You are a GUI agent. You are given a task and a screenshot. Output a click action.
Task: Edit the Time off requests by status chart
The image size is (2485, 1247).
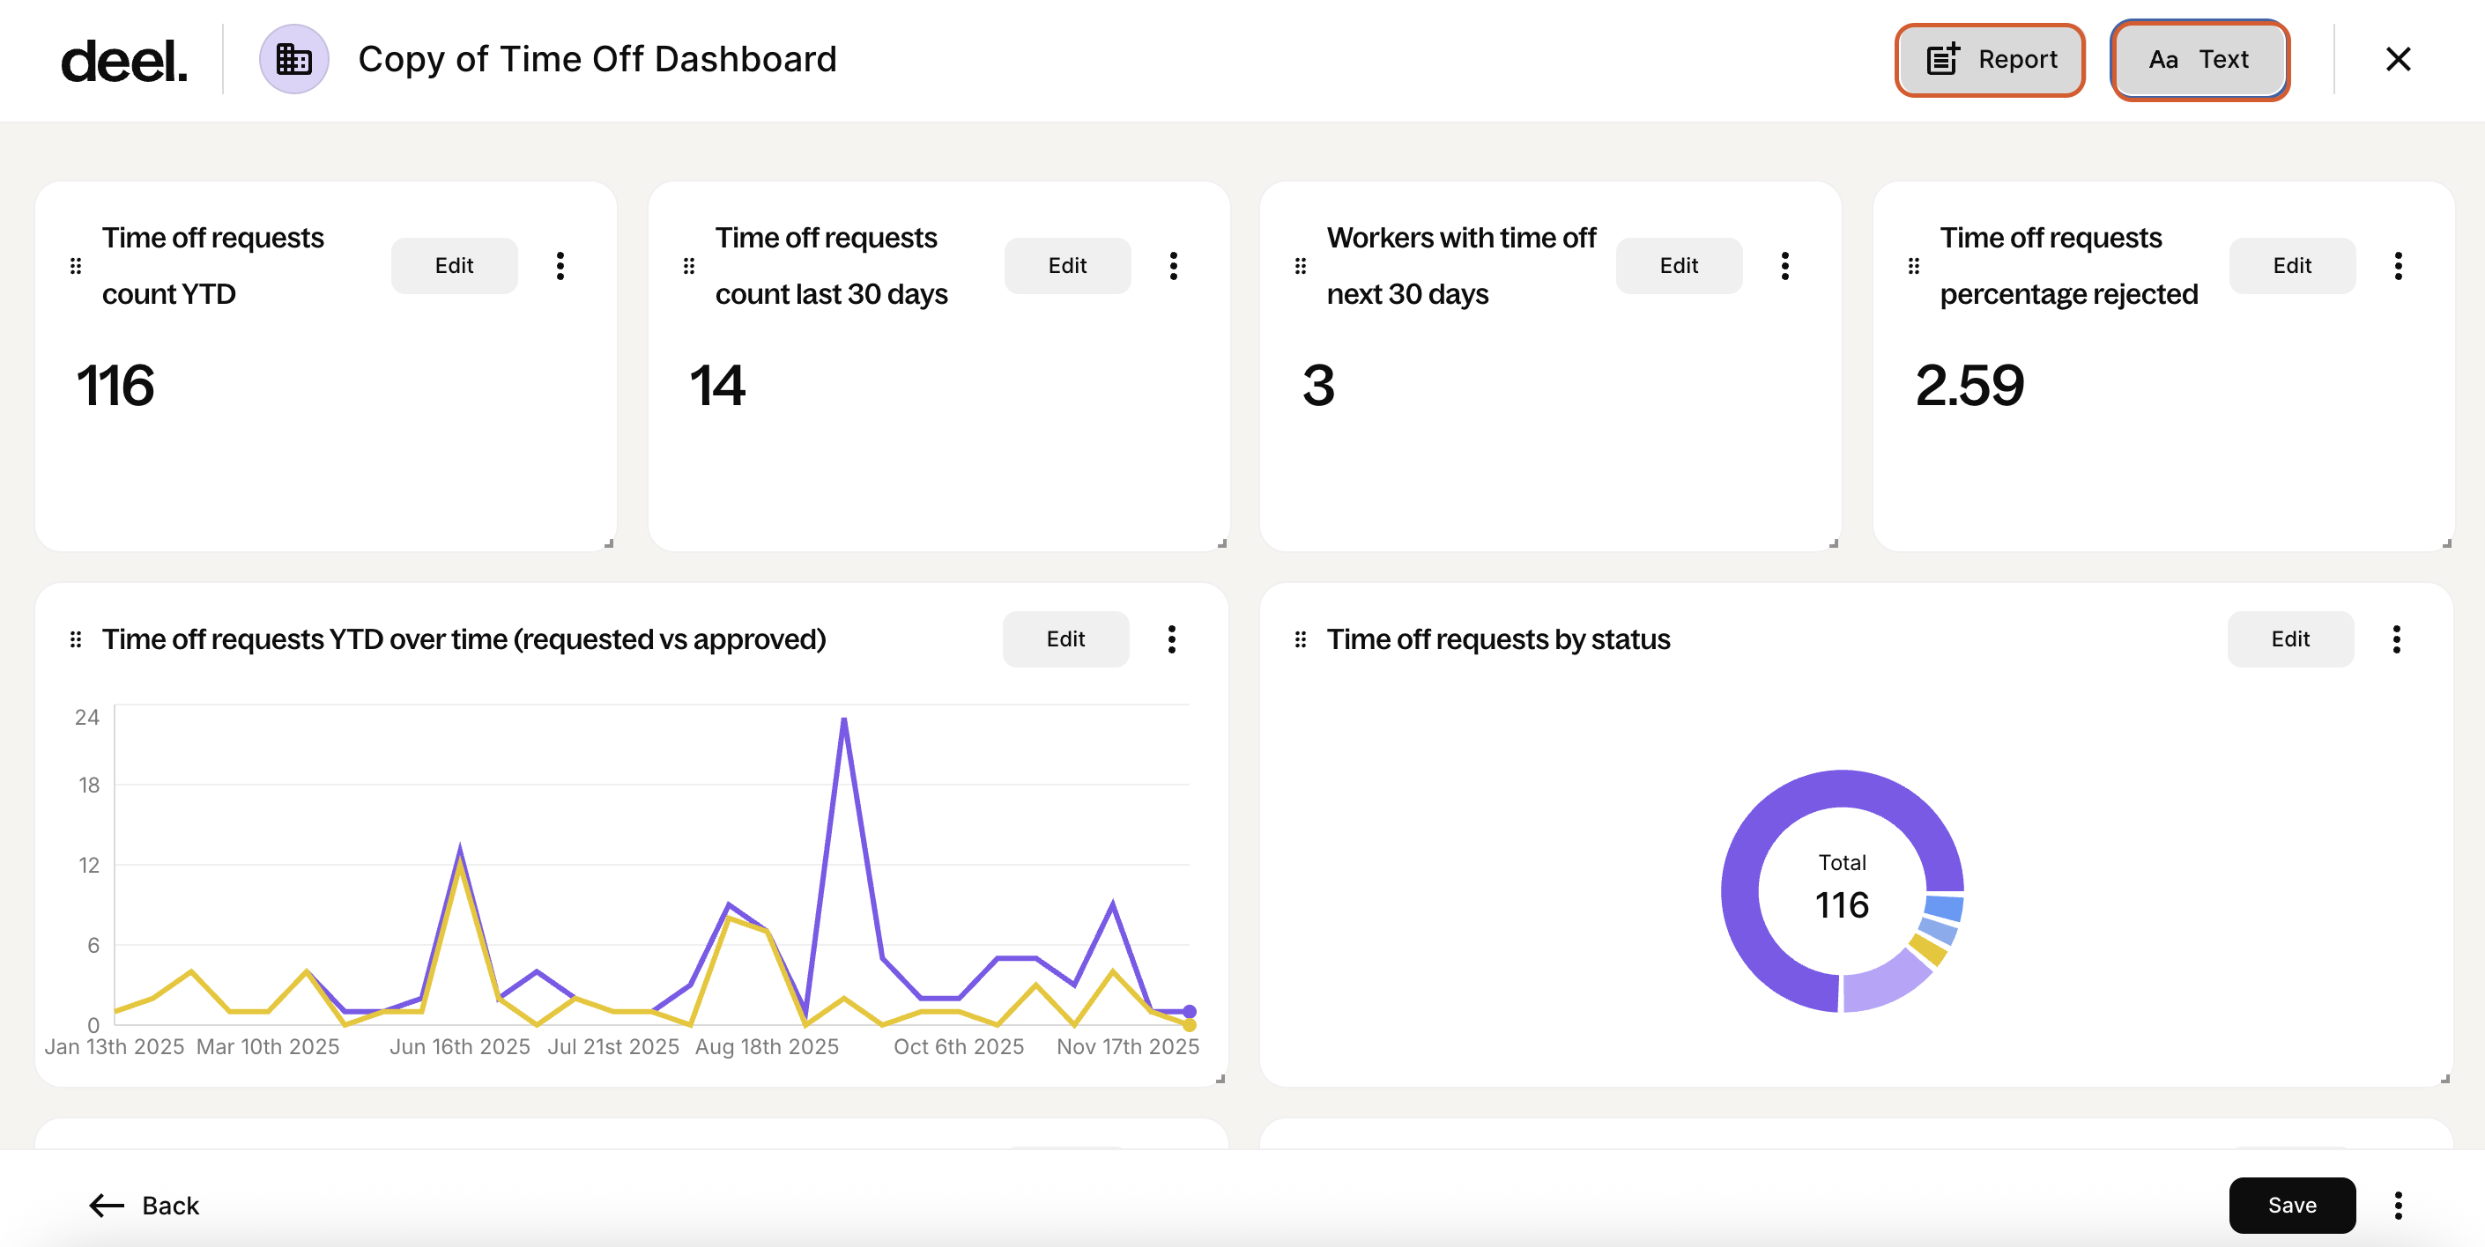(x=2289, y=639)
